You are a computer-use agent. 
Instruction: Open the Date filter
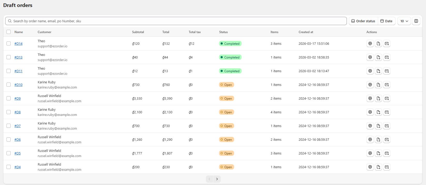coord(387,21)
